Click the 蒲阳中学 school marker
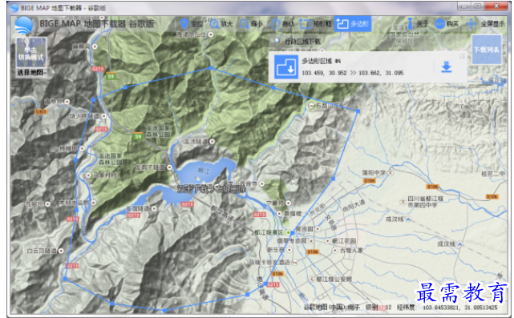 tap(390, 172)
